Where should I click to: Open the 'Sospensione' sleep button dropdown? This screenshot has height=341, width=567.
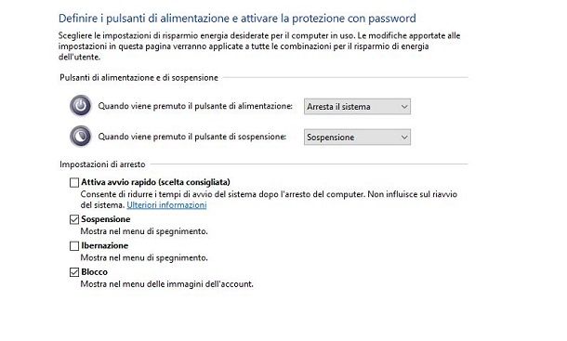357,138
